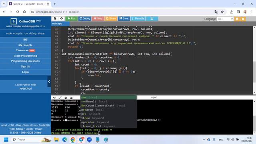This screenshot has width=256, height=144.
Task: Click the console expand arrows icon
Action: [60, 98]
